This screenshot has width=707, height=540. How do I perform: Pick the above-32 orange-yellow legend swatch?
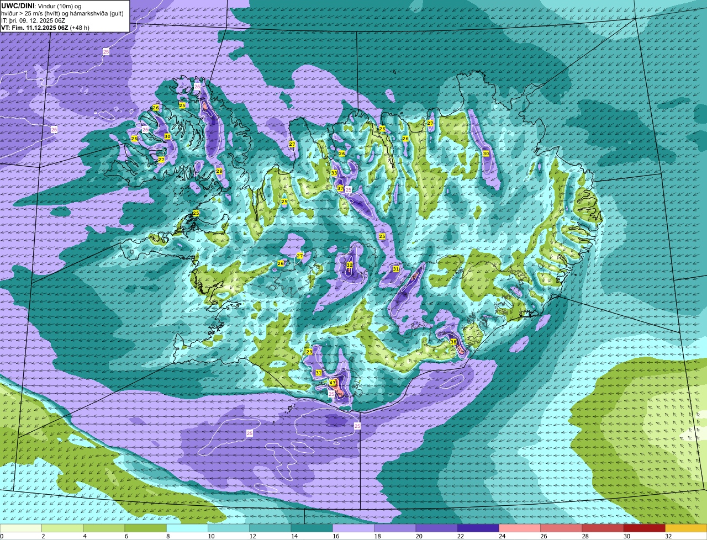point(686,528)
